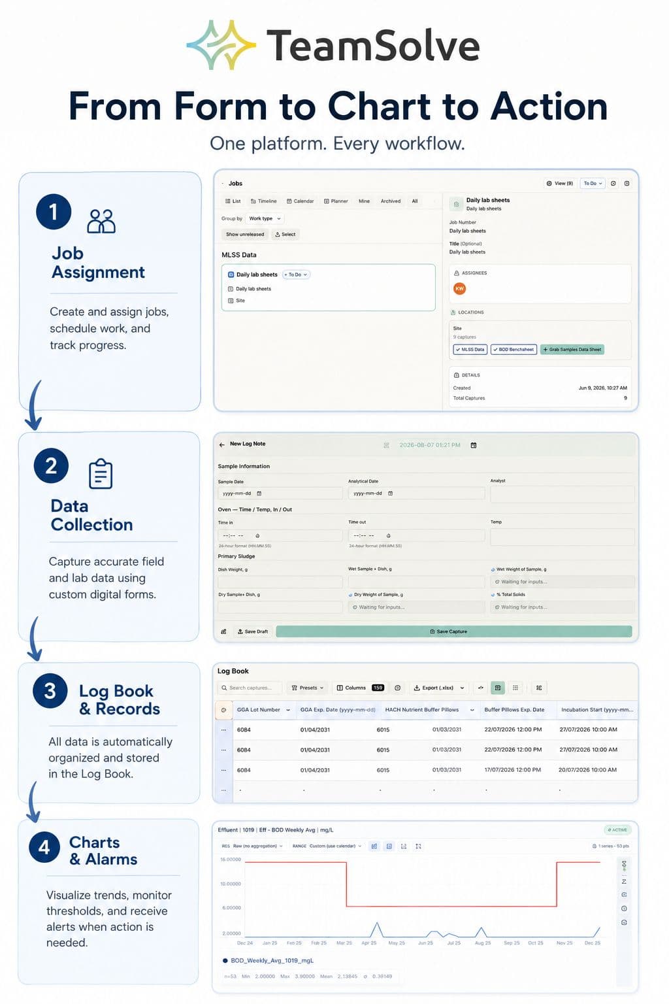Click the Save Capture button
This screenshot has height=1004, width=669.
click(x=454, y=631)
